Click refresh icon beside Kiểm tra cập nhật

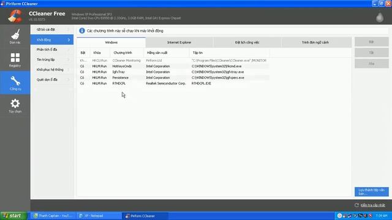pos(356,205)
